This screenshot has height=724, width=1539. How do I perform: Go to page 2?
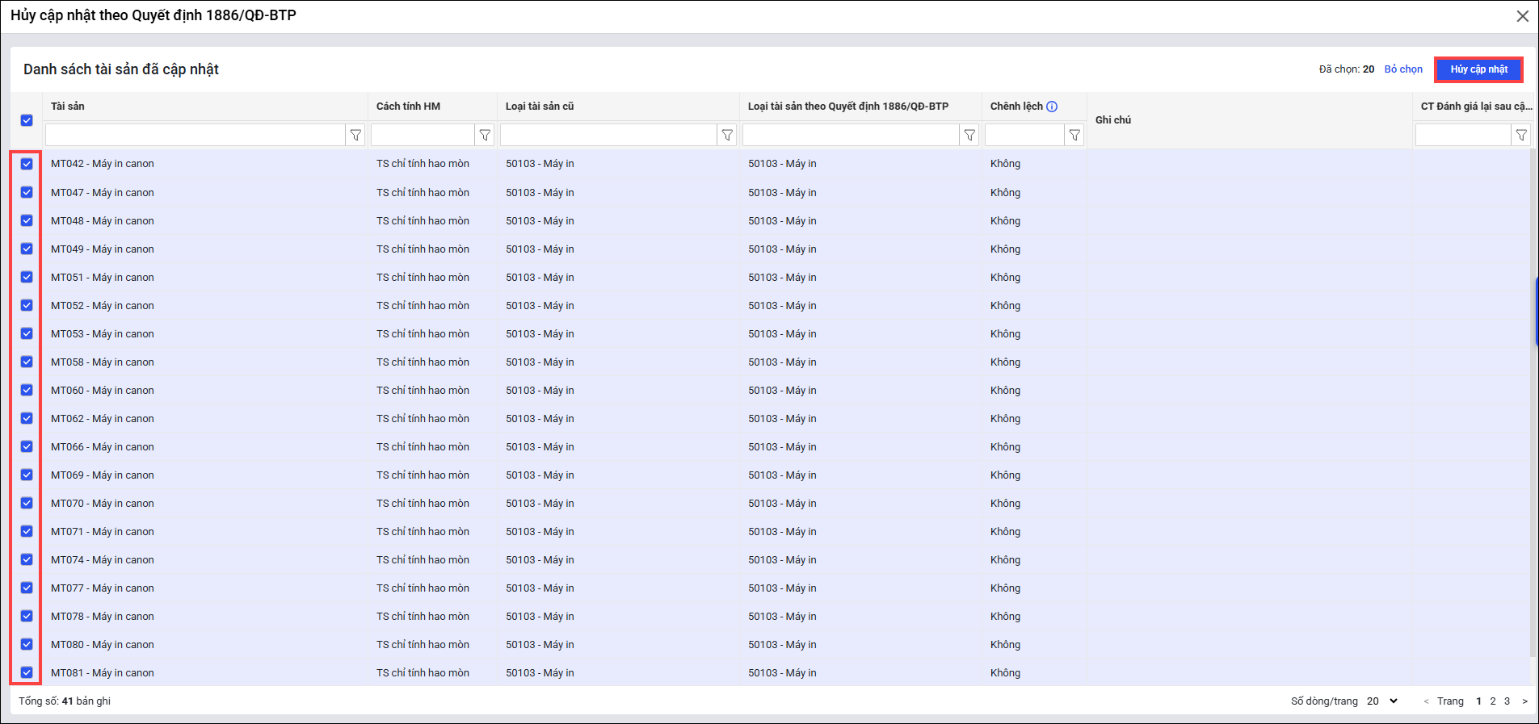(x=1493, y=701)
